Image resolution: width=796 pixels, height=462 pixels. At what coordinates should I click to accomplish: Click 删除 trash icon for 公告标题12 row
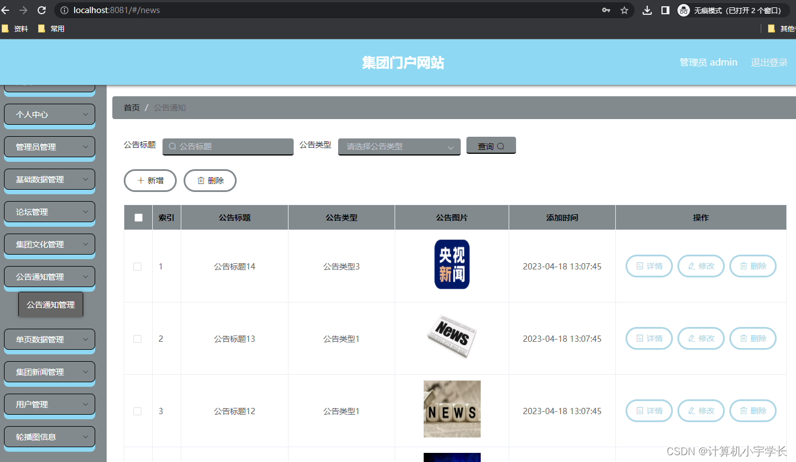point(744,411)
